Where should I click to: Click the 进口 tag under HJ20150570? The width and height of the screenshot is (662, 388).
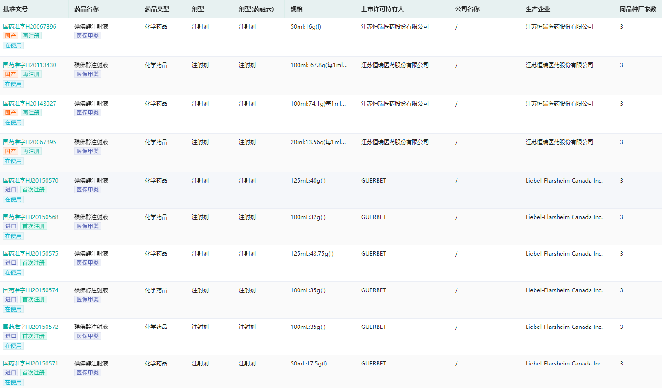pos(11,190)
